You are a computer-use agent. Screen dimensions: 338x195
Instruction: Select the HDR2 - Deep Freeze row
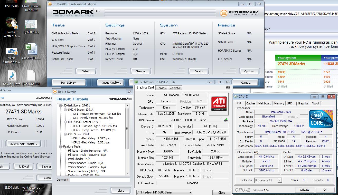tap(94, 130)
